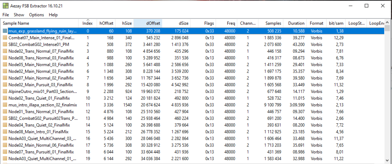Image resolution: width=392 pixels, height=164 pixels.
Task: Open the File menu
Action: point(6,15)
